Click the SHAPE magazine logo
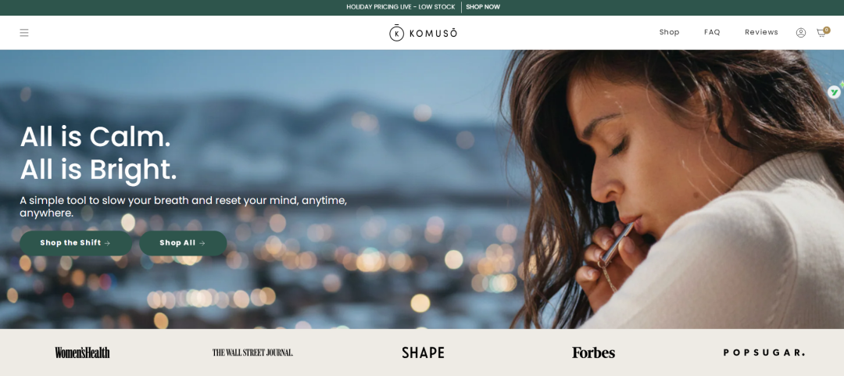Image resolution: width=844 pixels, height=376 pixels. point(423,353)
